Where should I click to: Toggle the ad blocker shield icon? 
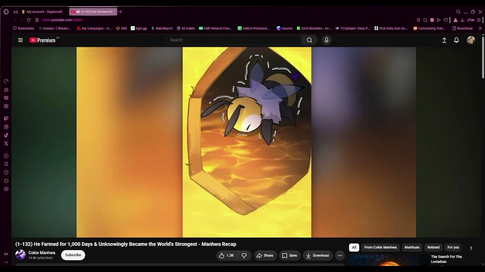point(432,20)
